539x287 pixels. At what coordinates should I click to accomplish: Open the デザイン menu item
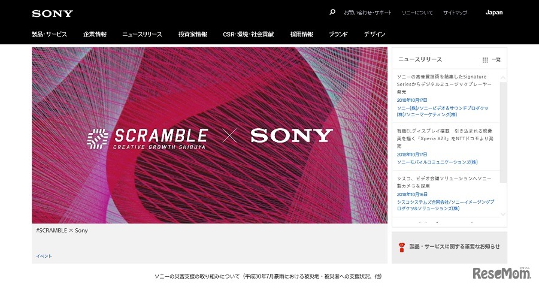(x=375, y=34)
